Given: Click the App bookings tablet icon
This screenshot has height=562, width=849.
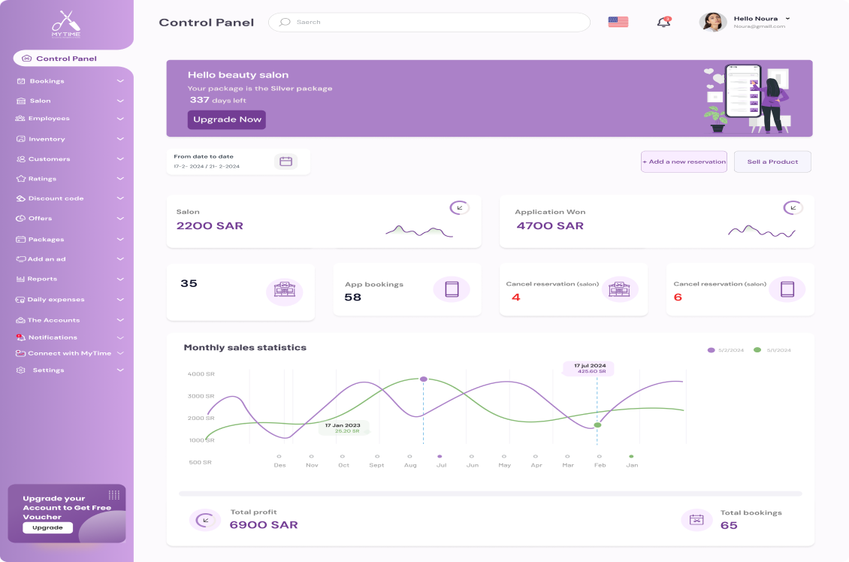Looking at the screenshot, I should pos(452,289).
